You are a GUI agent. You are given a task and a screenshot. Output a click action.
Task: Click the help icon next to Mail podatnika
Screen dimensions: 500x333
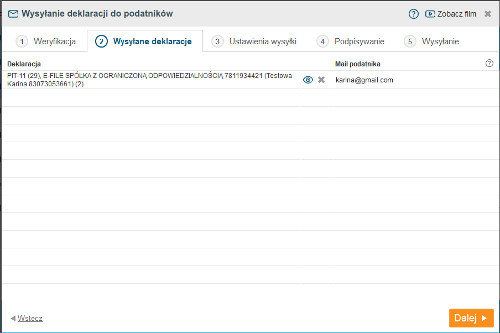pos(489,63)
